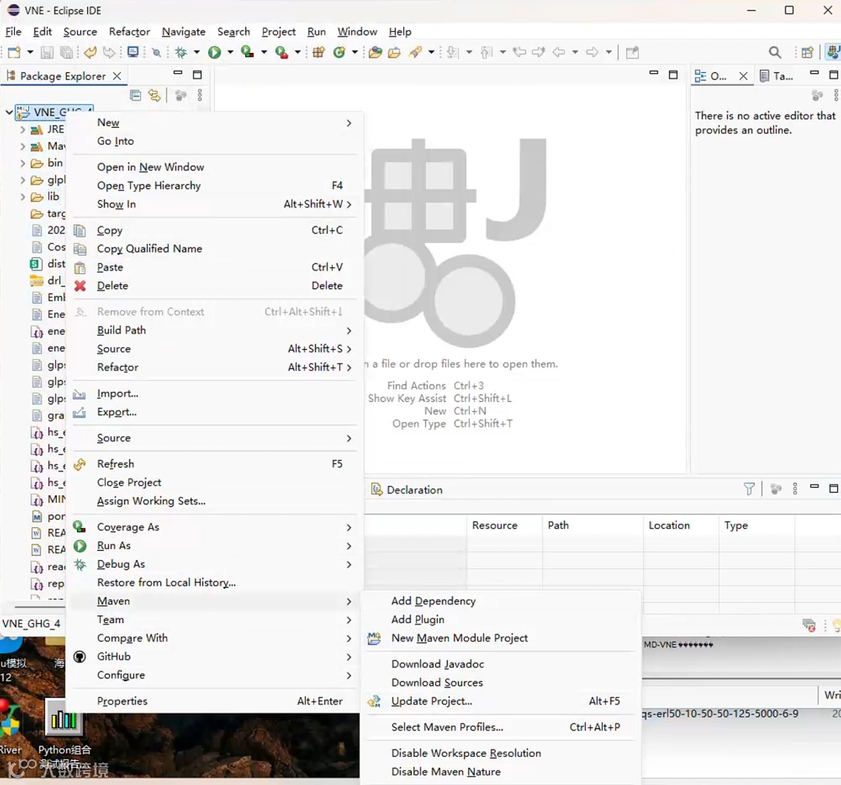Click the Last Edit Location icon

(519, 52)
